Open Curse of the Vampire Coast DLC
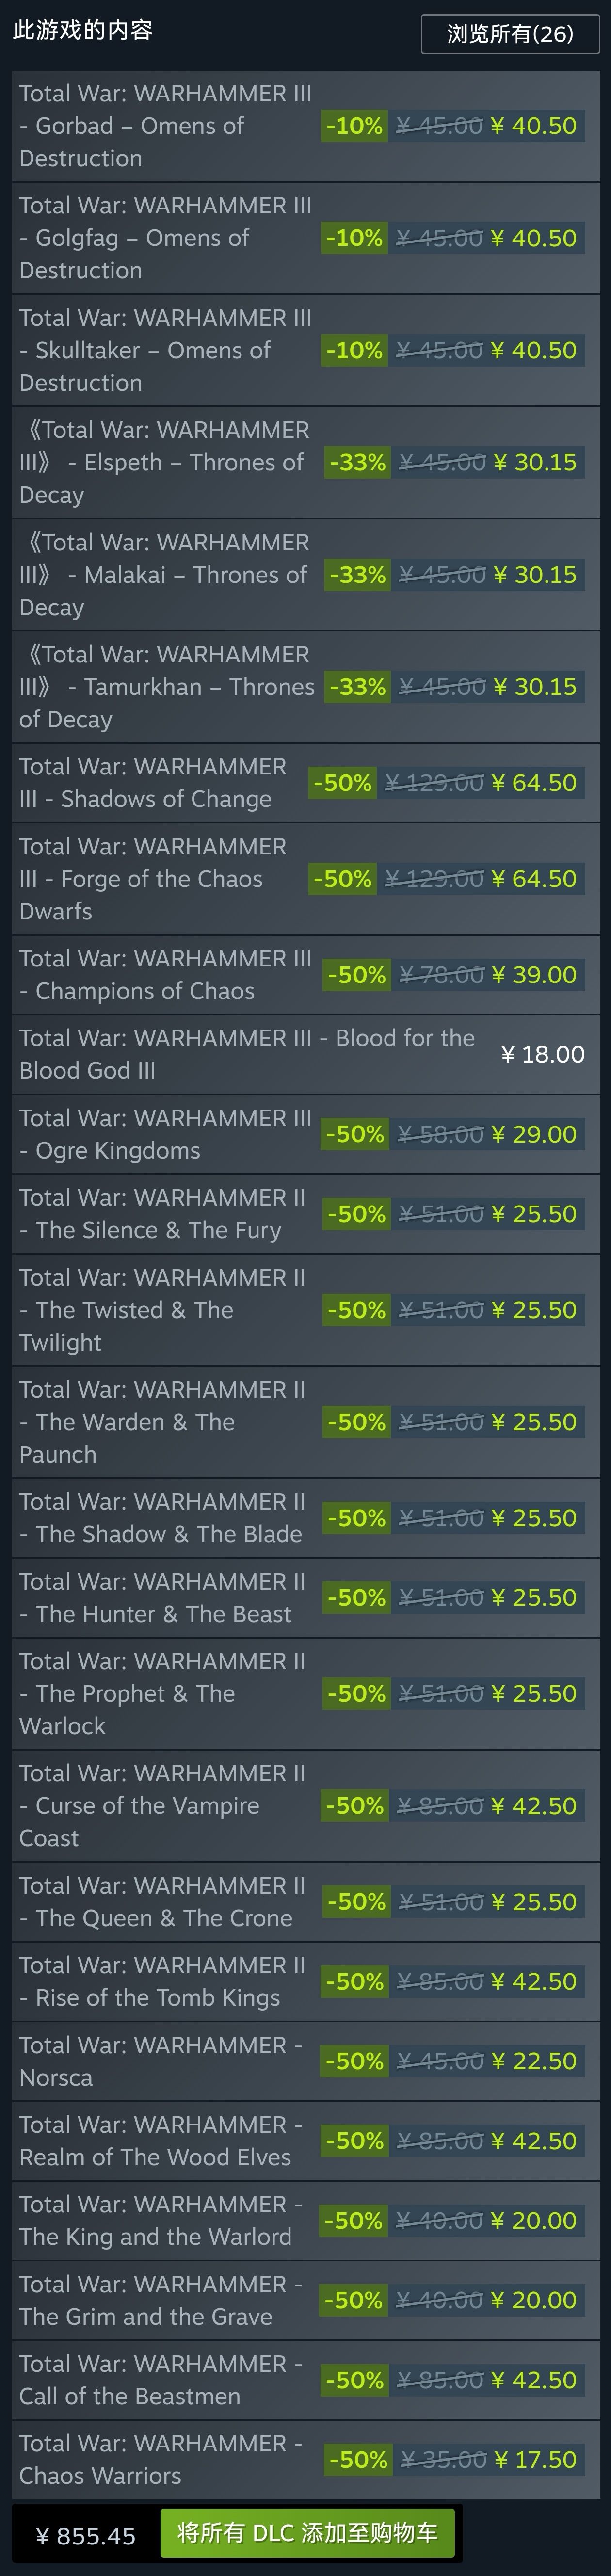The image size is (611, 2576). coord(165,1806)
